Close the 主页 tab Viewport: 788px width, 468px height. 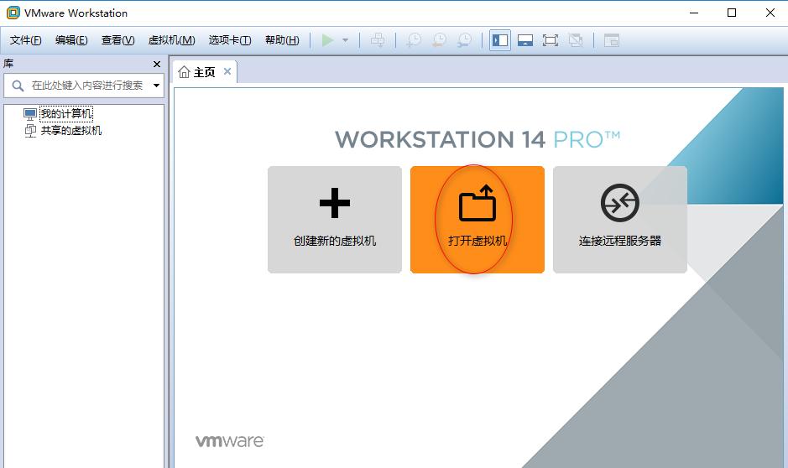pos(227,72)
